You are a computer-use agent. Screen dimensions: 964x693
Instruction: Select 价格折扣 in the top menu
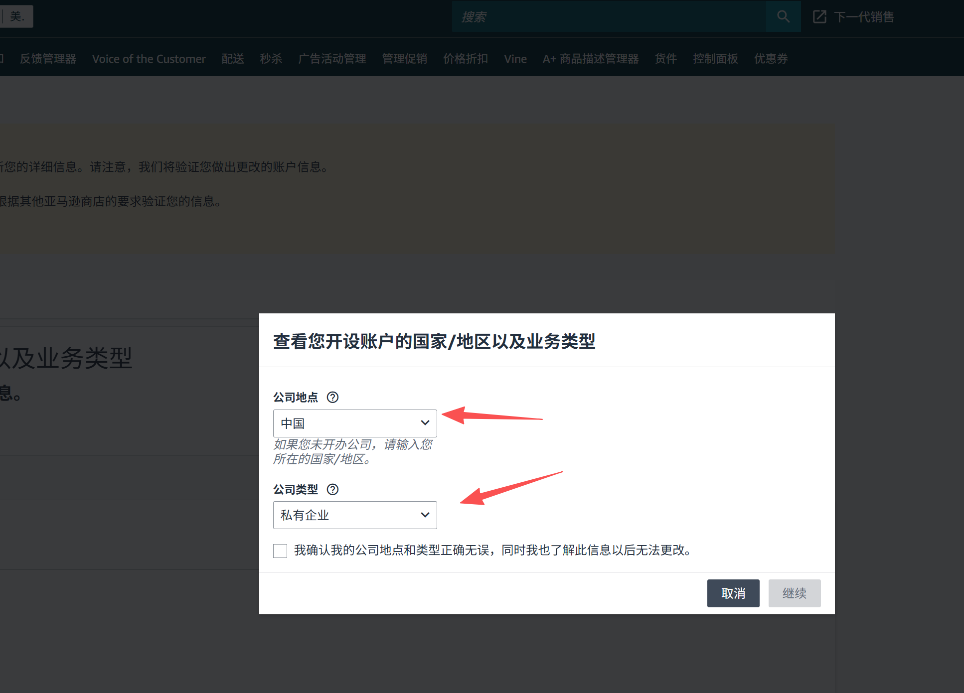pos(465,59)
